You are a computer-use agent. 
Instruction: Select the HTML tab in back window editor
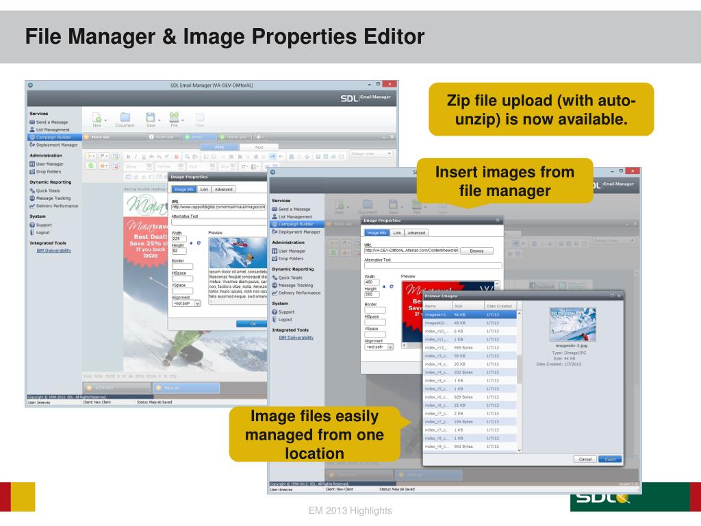220,147
